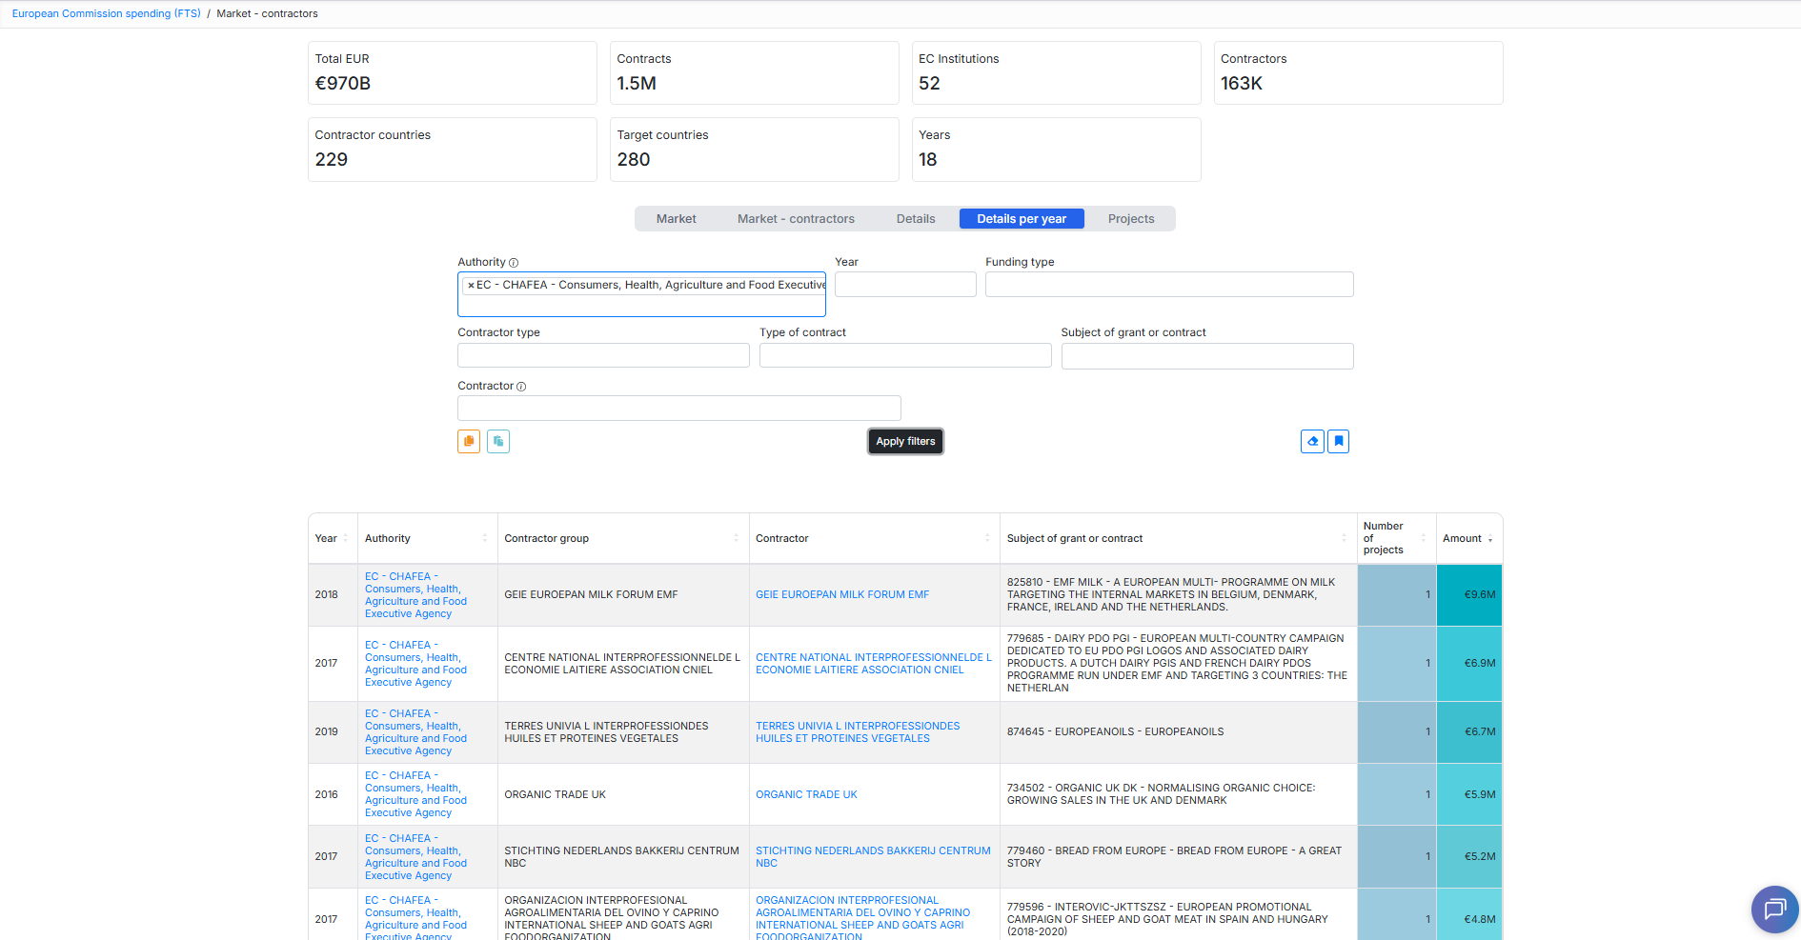
Task: Click Market - contractors breadcrumb text
Action: tap(267, 13)
